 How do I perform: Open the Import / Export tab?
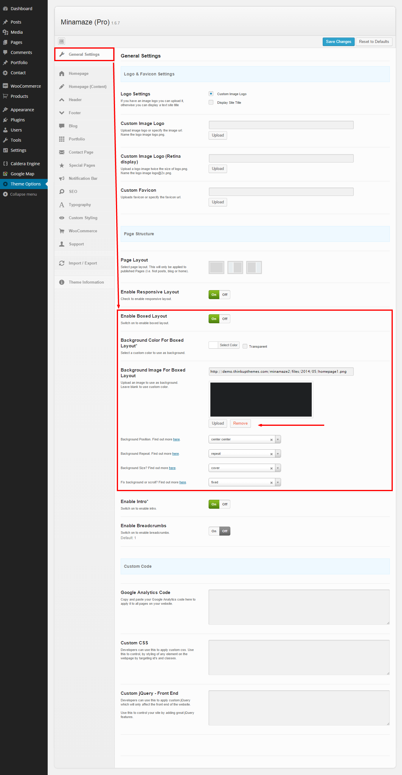[x=84, y=263]
